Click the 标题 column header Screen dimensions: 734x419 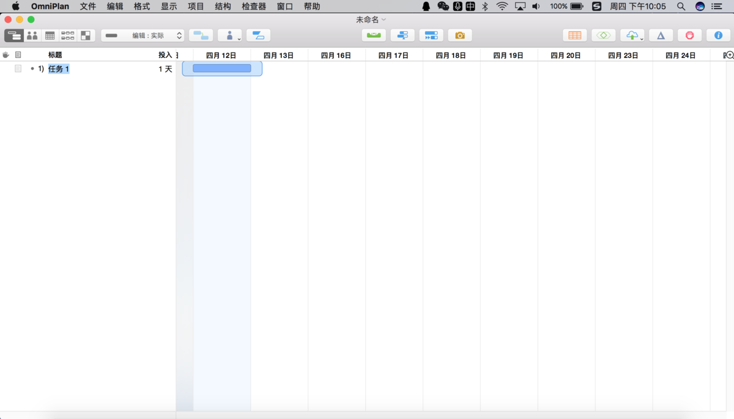pos(55,55)
